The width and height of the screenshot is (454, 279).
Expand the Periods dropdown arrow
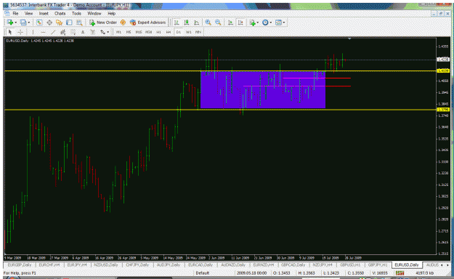pyautogui.click(x=270, y=23)
